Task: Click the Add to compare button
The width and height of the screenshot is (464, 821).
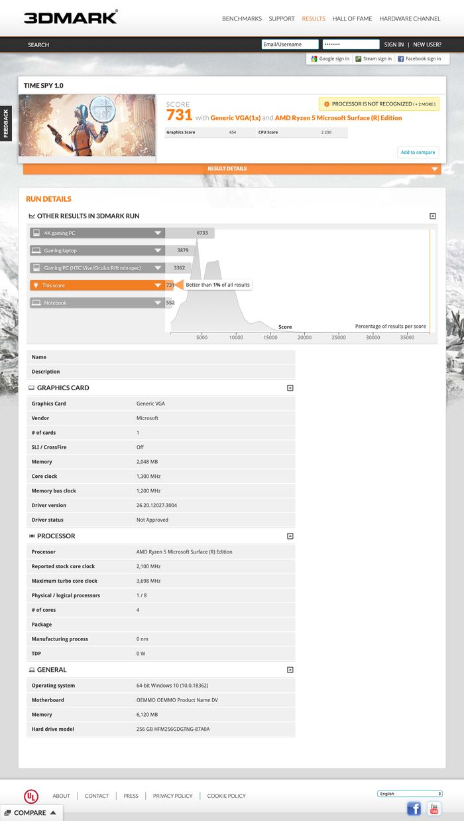Action: [418, 152]
